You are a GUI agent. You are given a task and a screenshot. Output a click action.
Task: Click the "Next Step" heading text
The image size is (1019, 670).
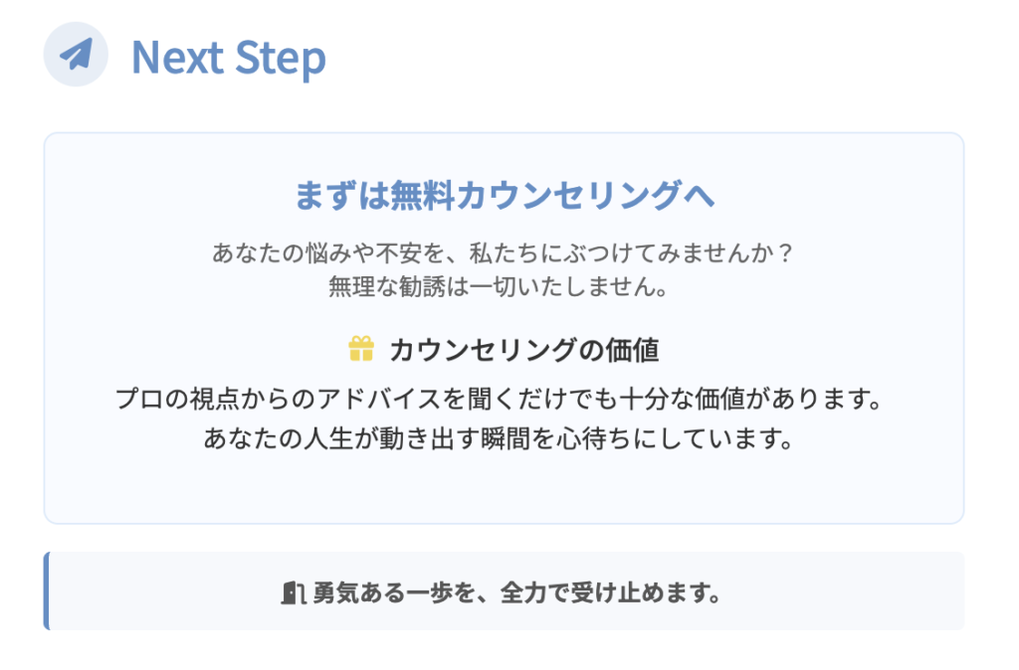pos(228,57)
